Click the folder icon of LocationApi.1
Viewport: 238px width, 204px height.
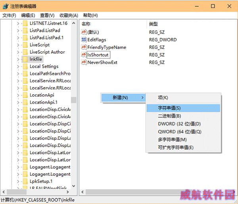coord(25,102)
